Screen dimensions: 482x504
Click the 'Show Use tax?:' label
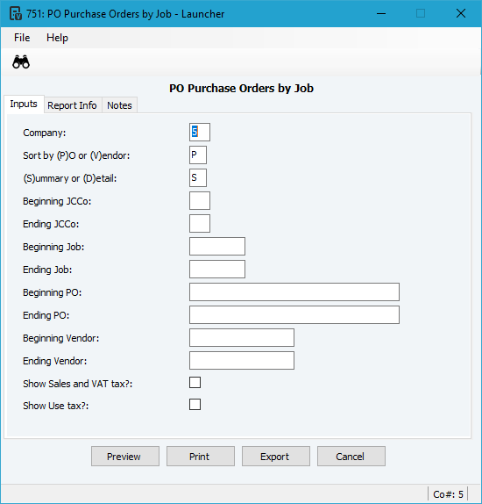tap(56, 406)
